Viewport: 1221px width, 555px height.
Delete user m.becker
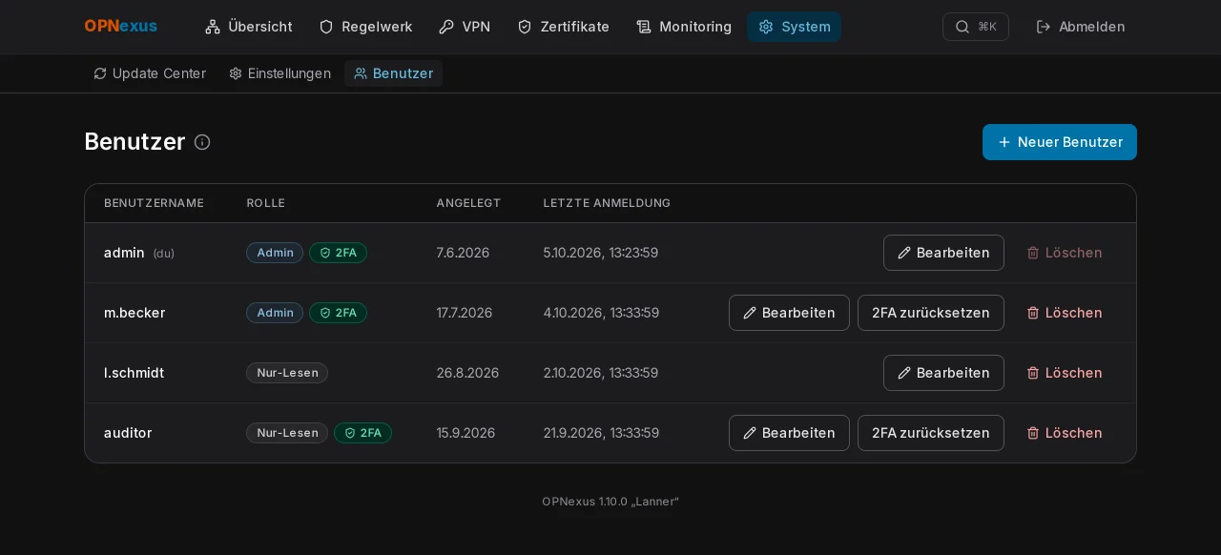pos(1065,313)
